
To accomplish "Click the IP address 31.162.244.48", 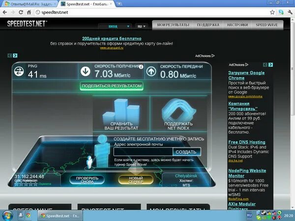I will (29, 176).
